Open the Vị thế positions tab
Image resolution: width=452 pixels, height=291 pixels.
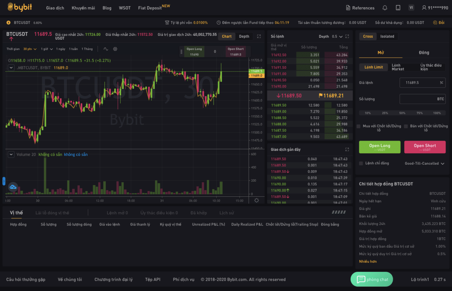click(x=16, y=213)
